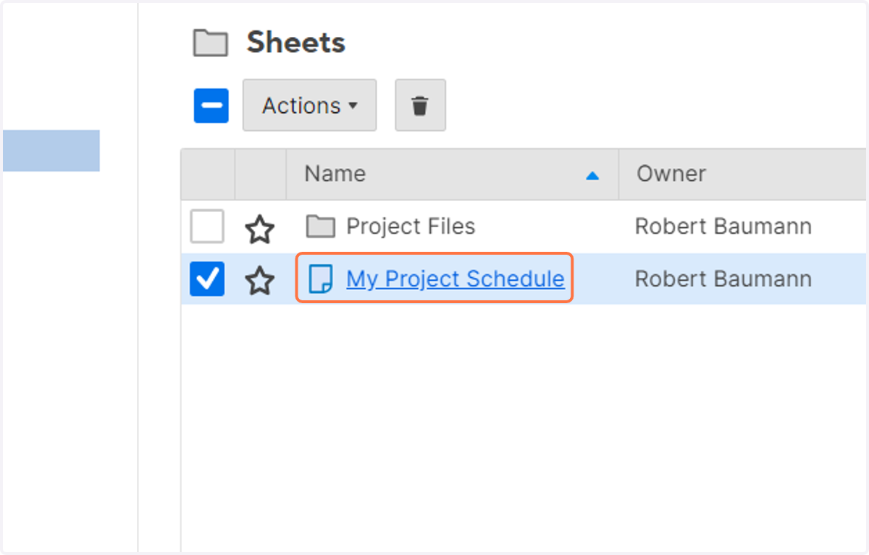
Task: Select the highlighted item in the left sidebar
Action: click(x=51, y=151)
